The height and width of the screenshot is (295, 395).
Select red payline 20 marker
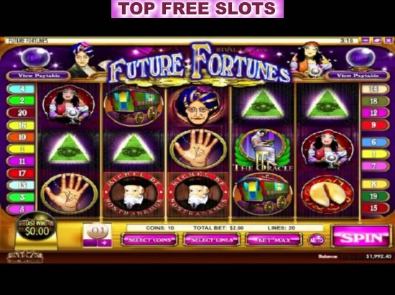coord(21,112)
